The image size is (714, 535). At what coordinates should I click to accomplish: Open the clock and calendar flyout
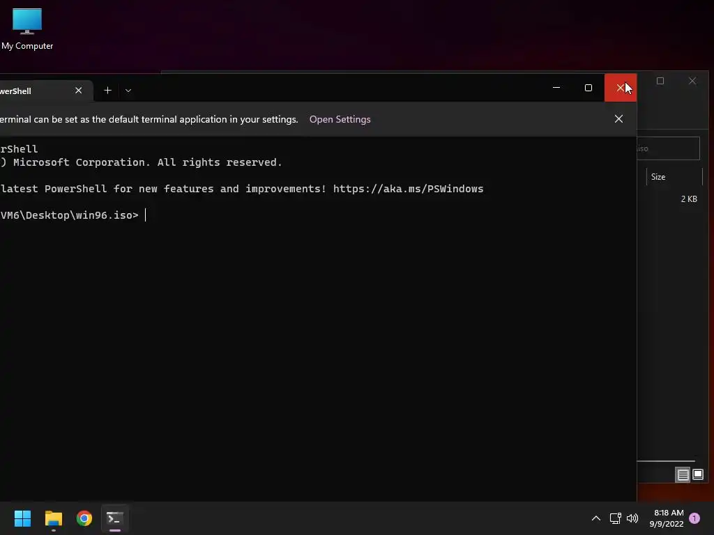pyautogui.click(x=667, y=518)
